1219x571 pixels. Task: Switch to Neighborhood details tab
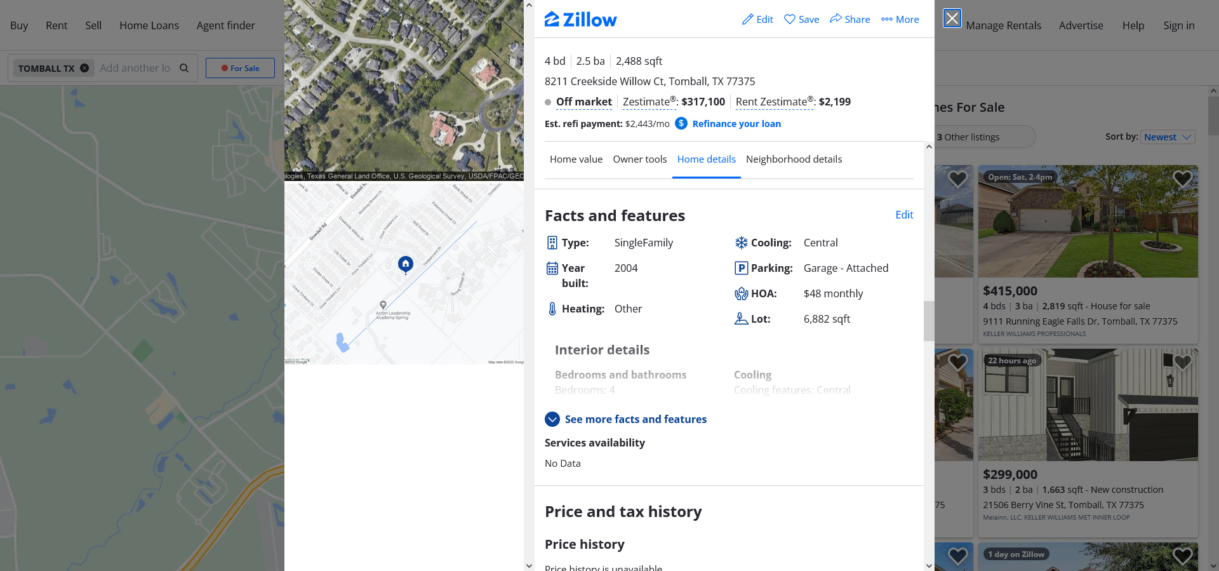[794, 159]
